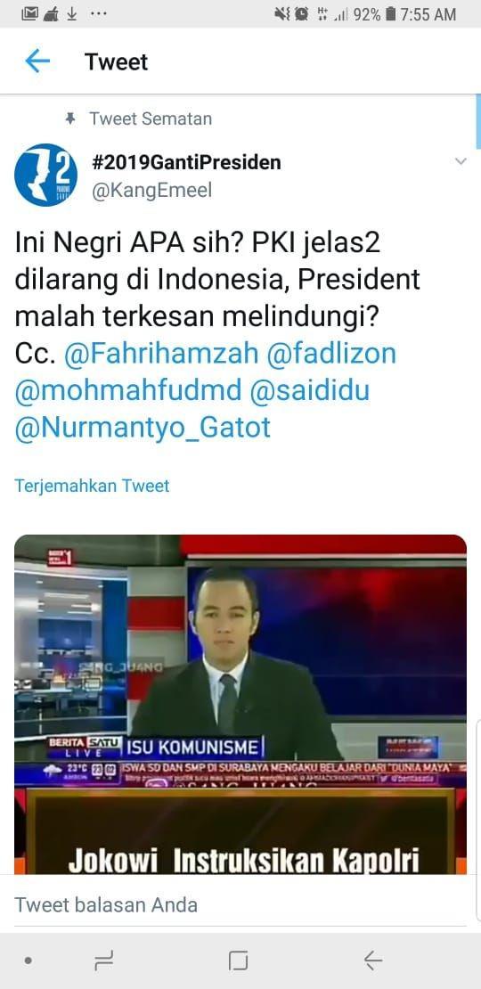Open the @mohmahfudmd mention

[x=128, y=390]
